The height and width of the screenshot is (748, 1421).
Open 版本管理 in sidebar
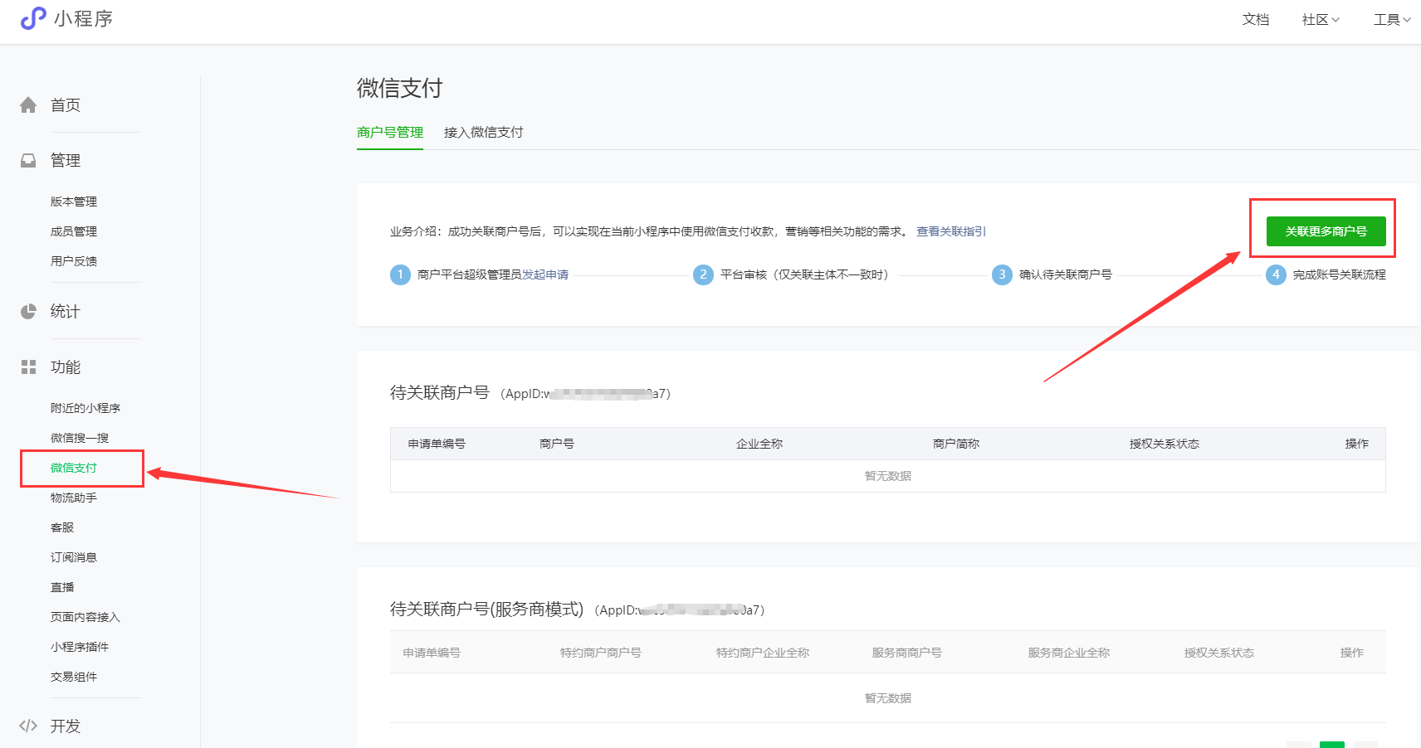point(74,202)
